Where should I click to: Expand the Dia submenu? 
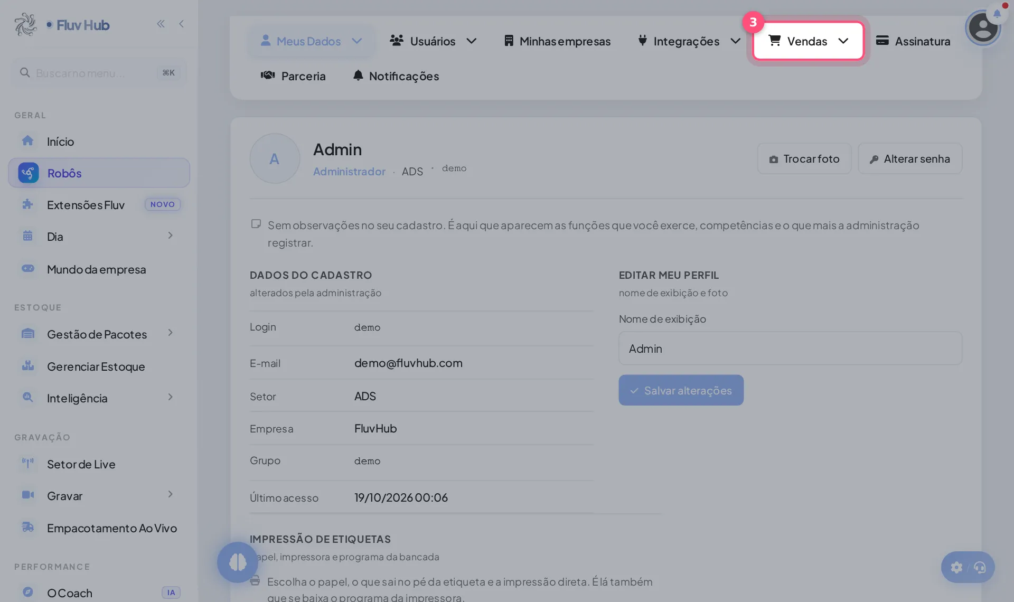coord(170,236)
